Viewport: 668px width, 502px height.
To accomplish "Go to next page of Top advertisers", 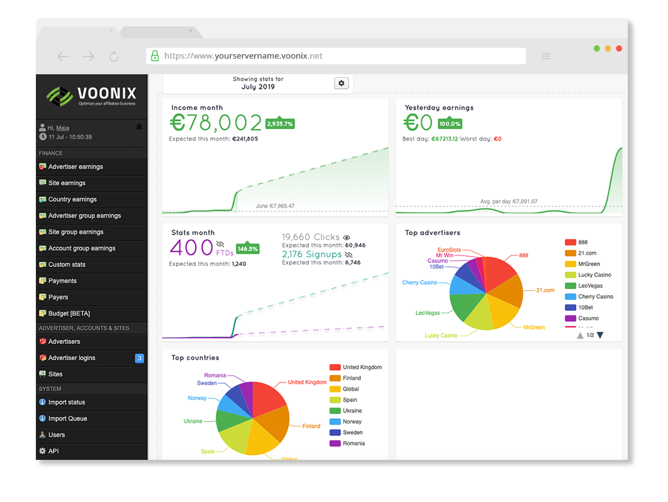I will (x=601, y=335).
